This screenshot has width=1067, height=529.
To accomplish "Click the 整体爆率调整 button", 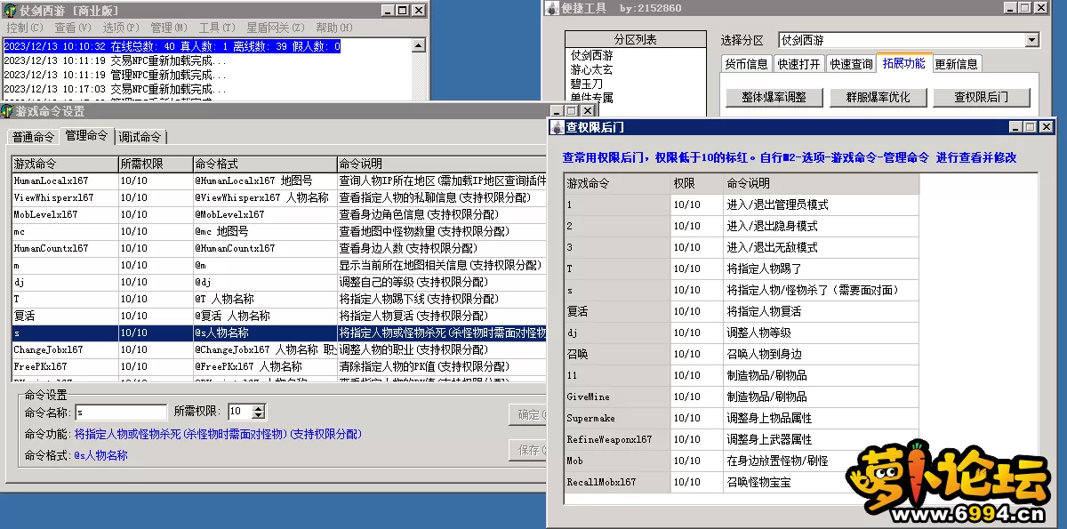I will pos(774,97).
